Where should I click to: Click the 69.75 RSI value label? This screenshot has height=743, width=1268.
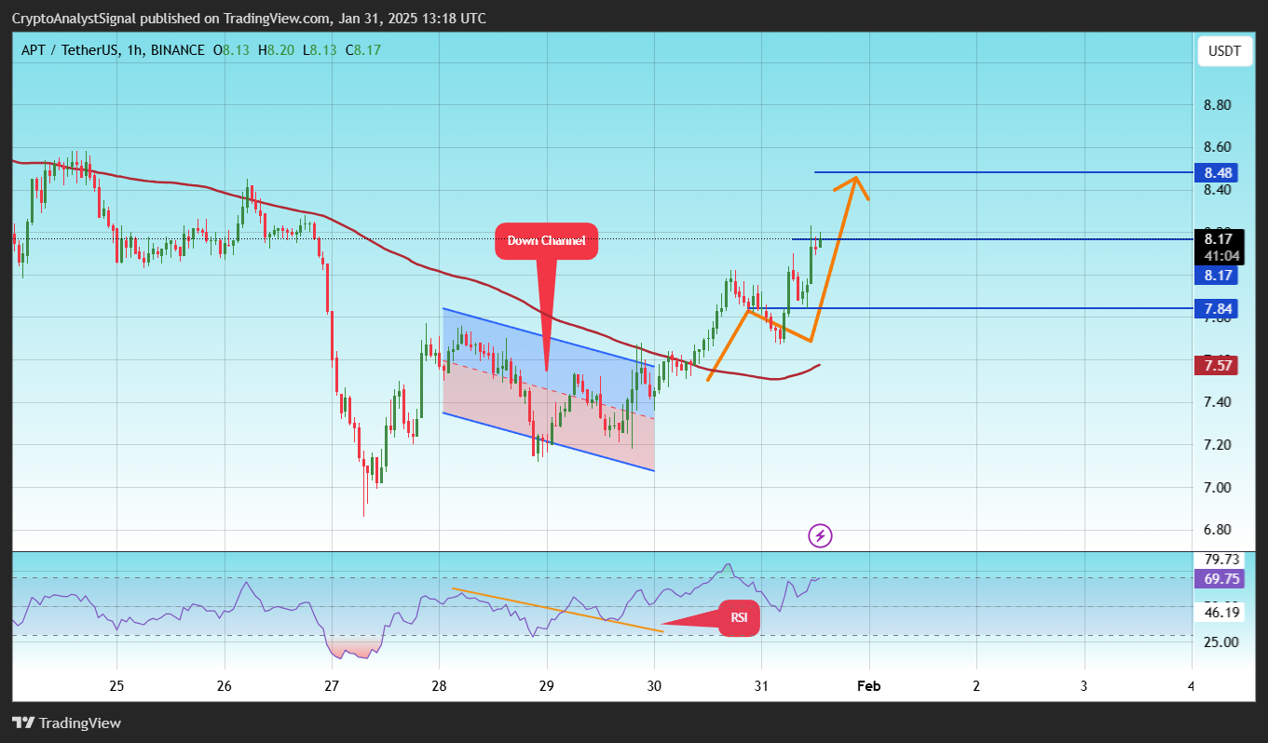[1219, 578]
